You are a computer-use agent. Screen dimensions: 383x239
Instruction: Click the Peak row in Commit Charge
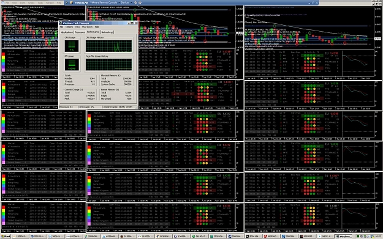pyautogui.click(x=80, y=98)
